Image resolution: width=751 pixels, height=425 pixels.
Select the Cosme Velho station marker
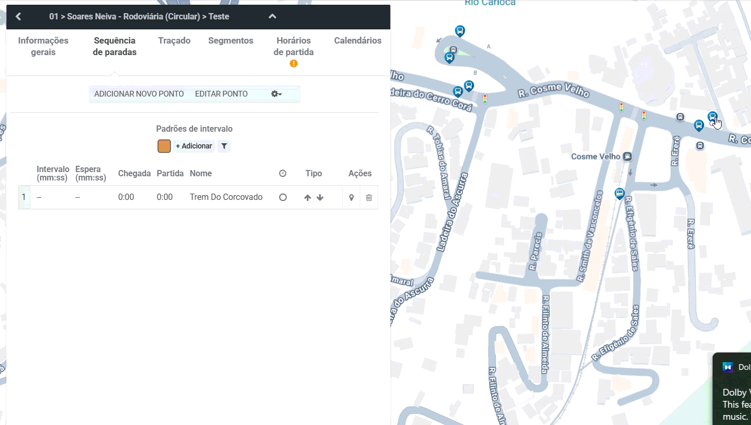(x=627, y=156)
